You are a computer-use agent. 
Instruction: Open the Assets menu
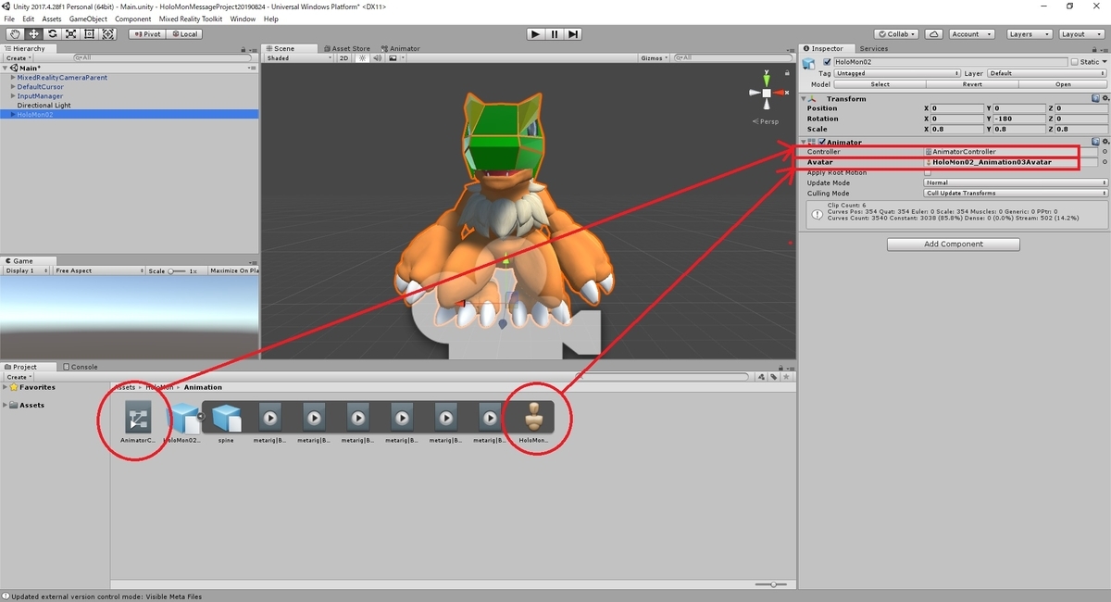pyautogui.click(x=52, y=19)
